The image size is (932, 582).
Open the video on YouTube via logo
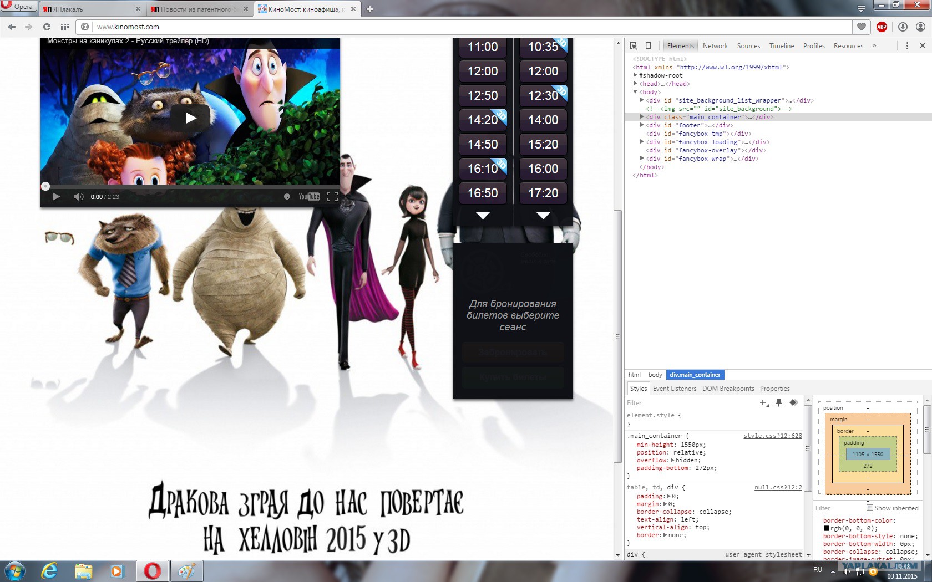point(309,197)
